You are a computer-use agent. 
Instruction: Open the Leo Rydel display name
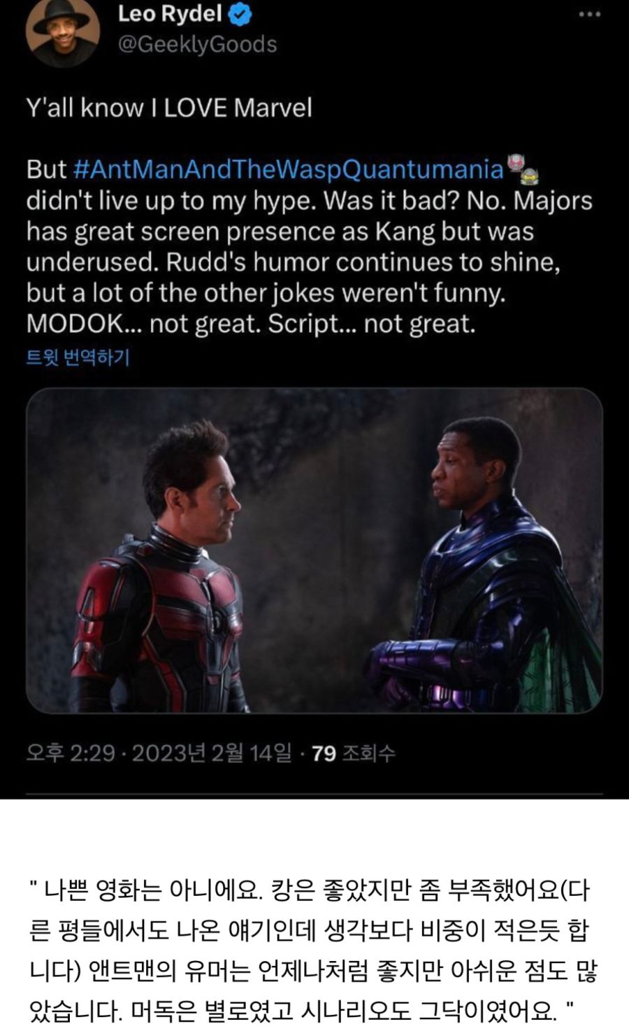point(170,14)
